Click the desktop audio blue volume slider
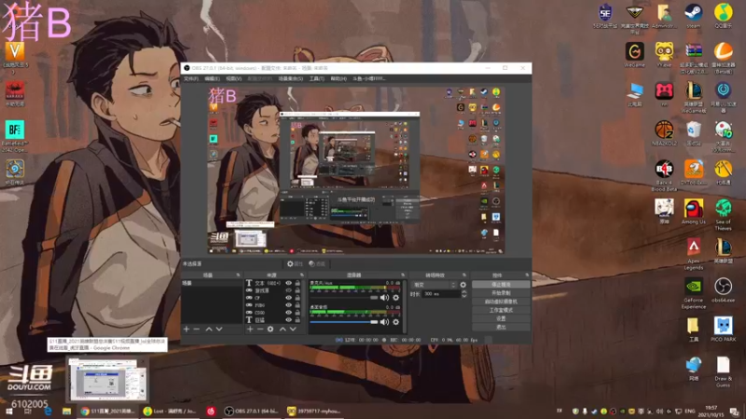The width and height of the screenshot is (746, 419). [x=343, y=322]
